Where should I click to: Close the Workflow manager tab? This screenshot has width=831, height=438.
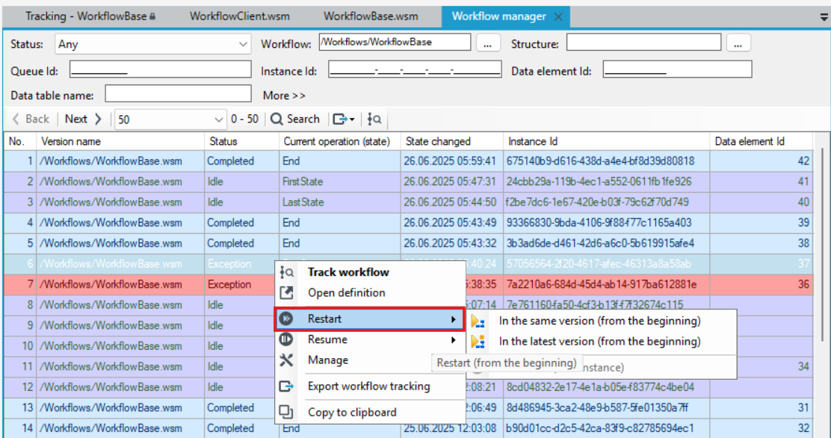(x=558, y=17)
